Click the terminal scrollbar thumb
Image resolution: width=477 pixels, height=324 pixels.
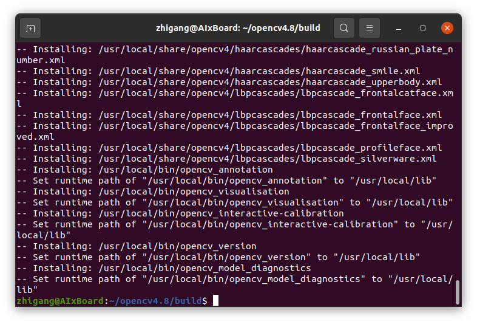click(457, 292)
